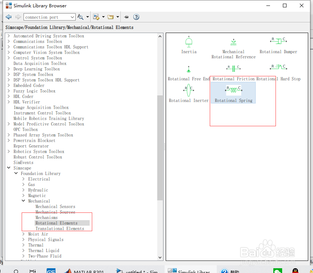Open the folder dropdown arrow
The width and height of the screenshot is (313, 273).
118,17
